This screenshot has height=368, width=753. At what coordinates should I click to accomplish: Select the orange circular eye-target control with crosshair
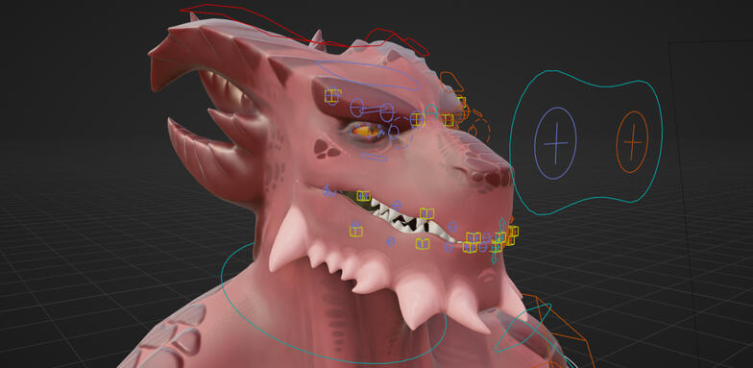click(632, 142)
